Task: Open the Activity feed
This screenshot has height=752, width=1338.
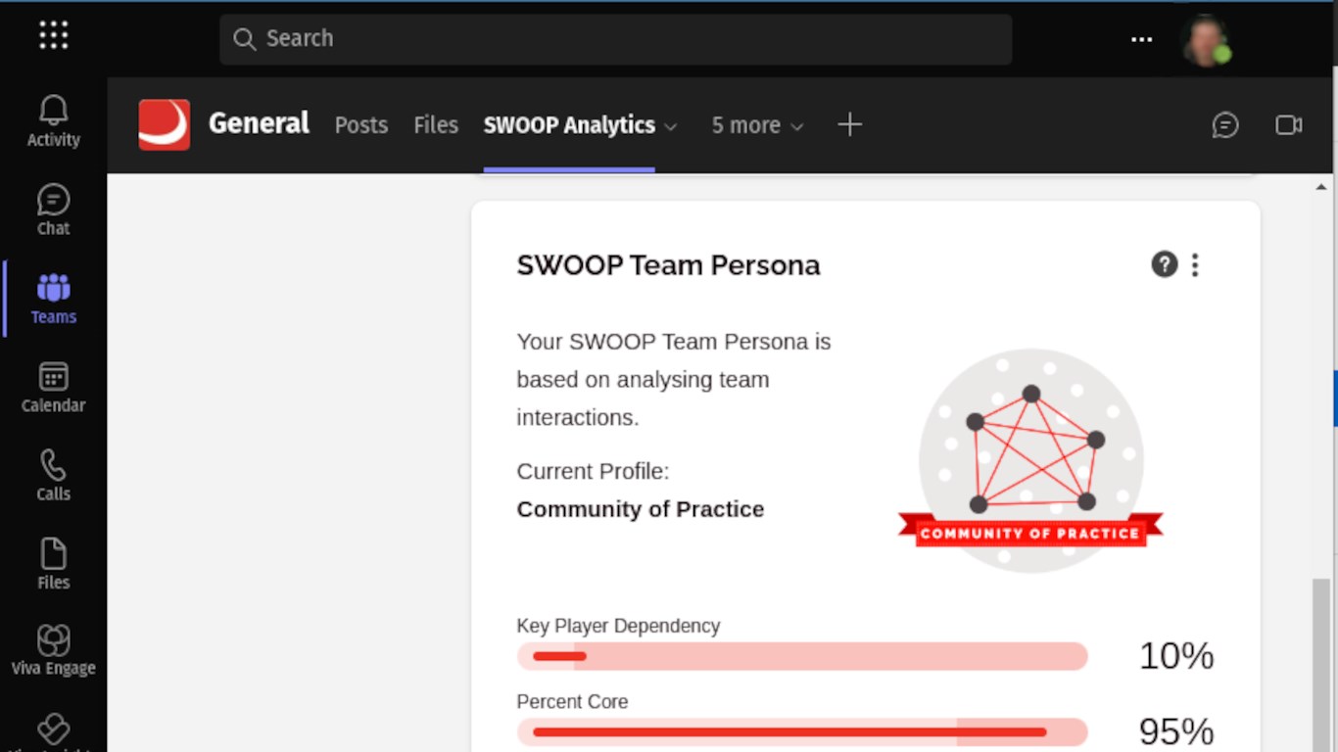Action: (53, 121)
